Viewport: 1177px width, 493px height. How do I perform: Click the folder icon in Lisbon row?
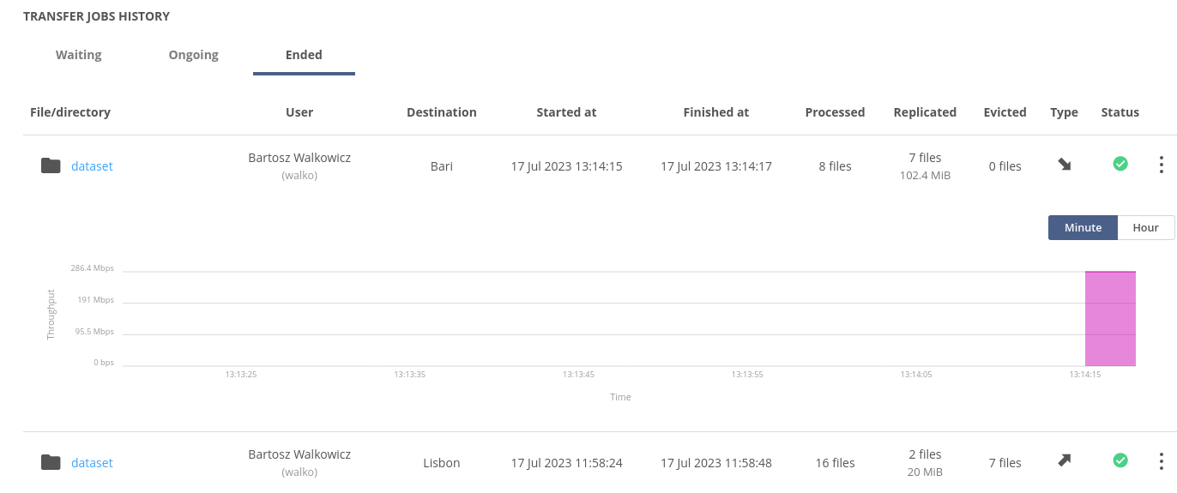pyautogui.click(x=51, y=462)
